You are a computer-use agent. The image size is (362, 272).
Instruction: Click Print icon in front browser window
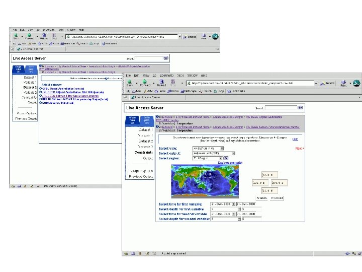pos(343,83)
